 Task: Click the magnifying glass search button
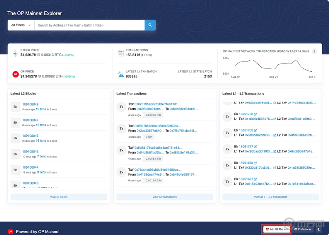click(x=150, y=25)
